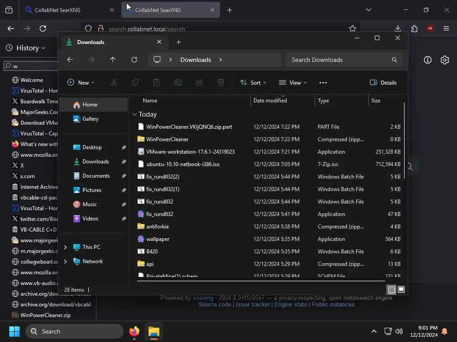Click the Rename icon in Explorer toolbar
457x342 pixels.
pyautogui.click(x=178, y=83)
